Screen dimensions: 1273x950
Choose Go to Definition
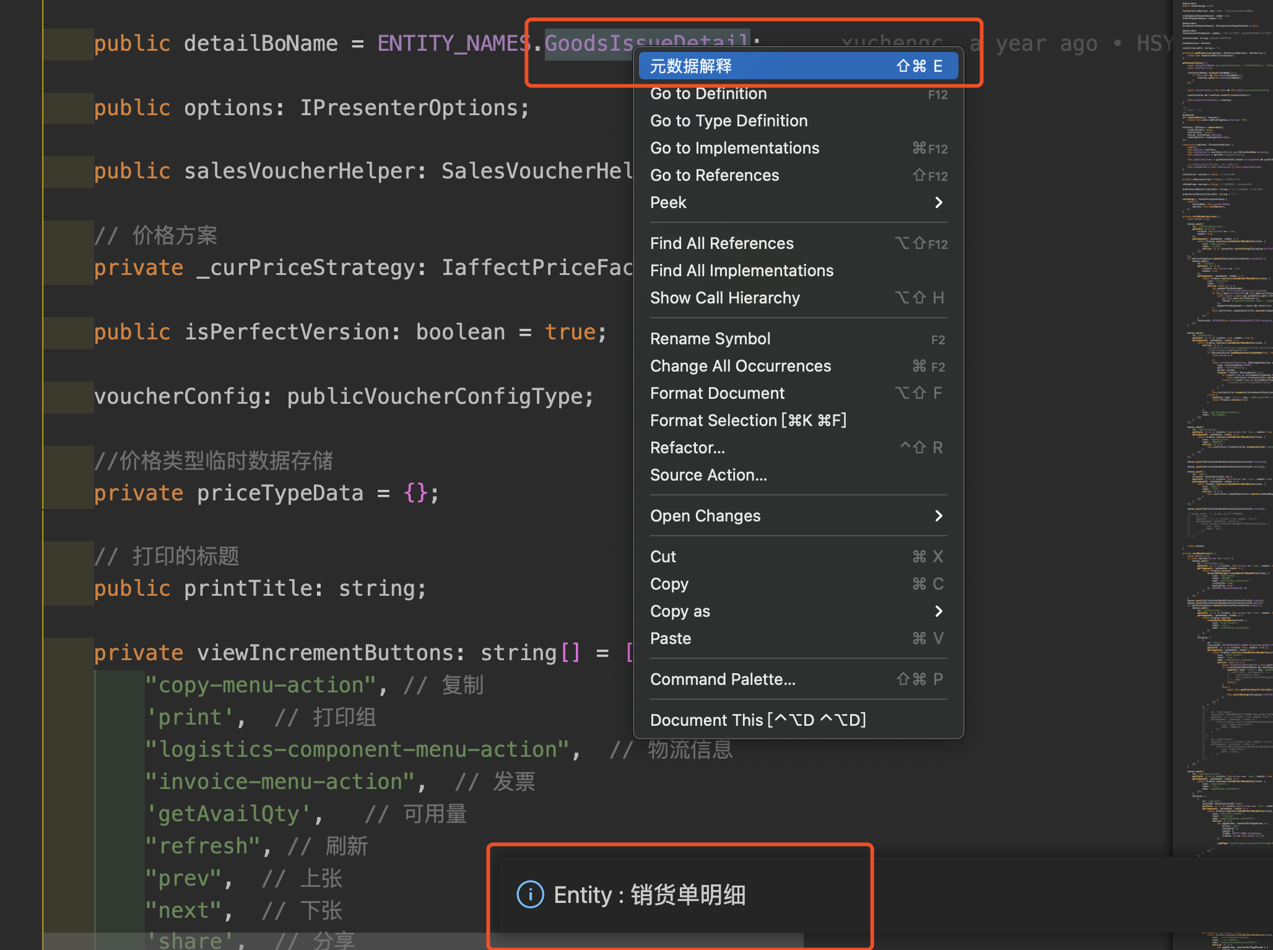pos(798,94)
